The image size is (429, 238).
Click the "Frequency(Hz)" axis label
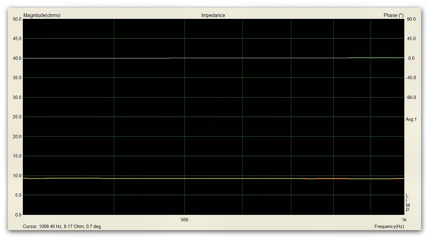[x=389, y=226]
